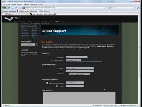Viewport: 142px width, 107px height.
Task: Click the Support link in Steam navigation
Action: pyautogui.click(x=57, y=21)
